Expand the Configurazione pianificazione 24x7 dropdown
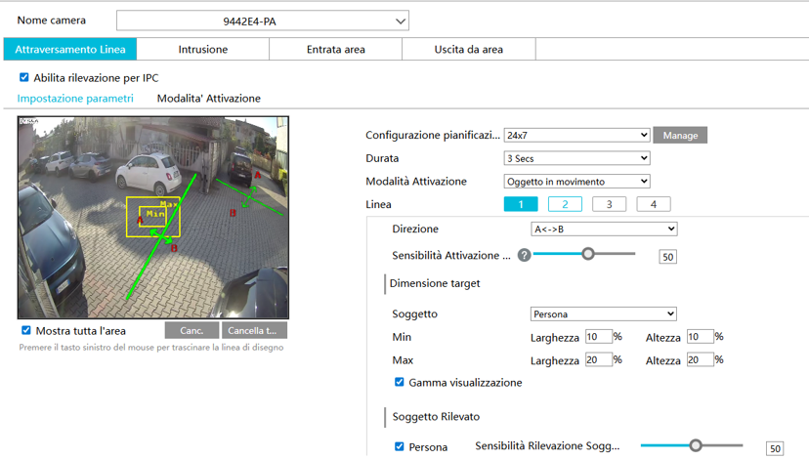809x459 pixels. click(576, 135)
